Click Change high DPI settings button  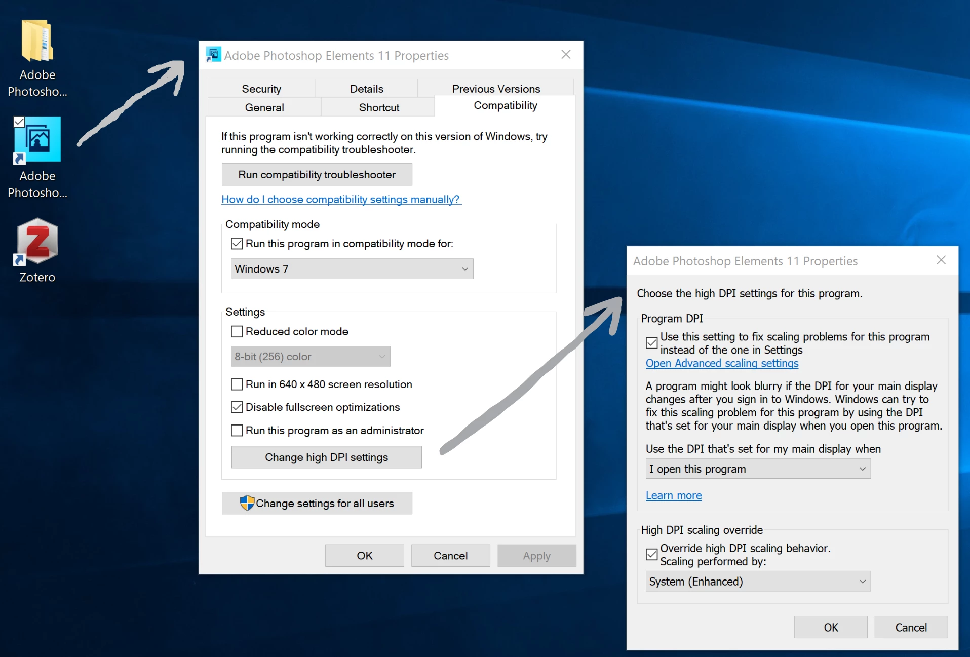(x=327, y=457)
